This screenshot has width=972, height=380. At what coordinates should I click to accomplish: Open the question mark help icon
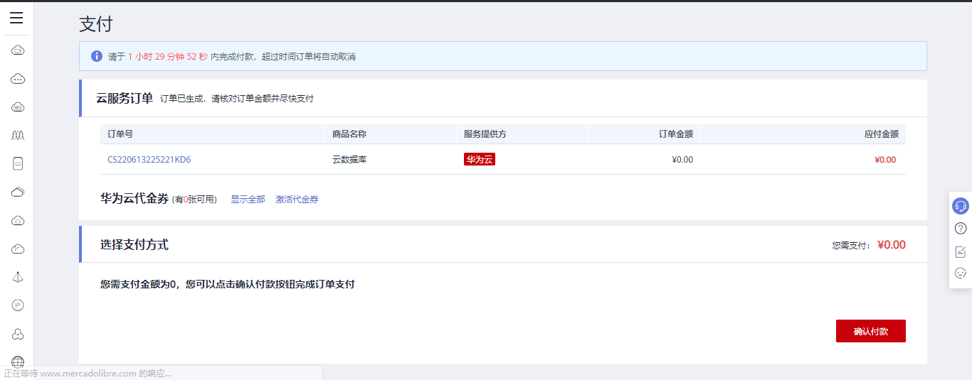(x=961, y=229)
